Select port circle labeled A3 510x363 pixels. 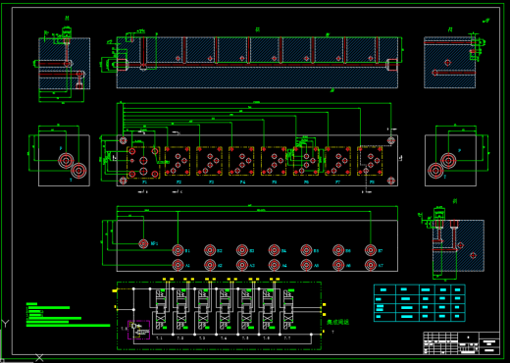[242, 265]
